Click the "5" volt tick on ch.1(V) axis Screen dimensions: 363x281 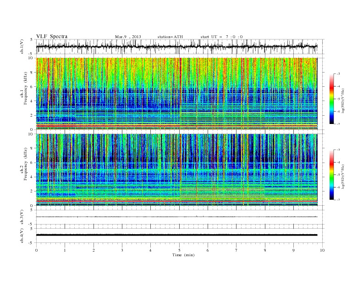[32, 39]
